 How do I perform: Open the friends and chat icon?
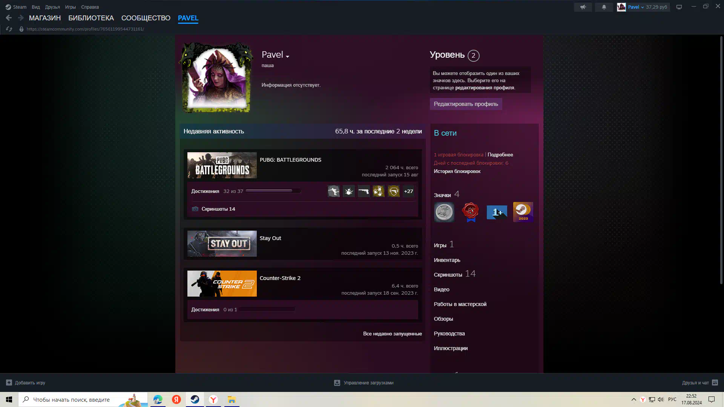[x=715, y=383]
